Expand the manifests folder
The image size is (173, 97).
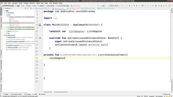[5, 13]
